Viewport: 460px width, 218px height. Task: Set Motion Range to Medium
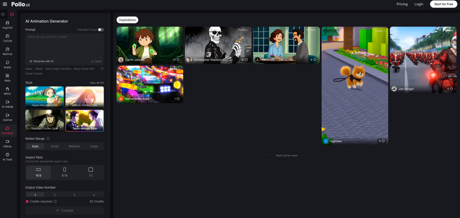[x=74, y=146]
